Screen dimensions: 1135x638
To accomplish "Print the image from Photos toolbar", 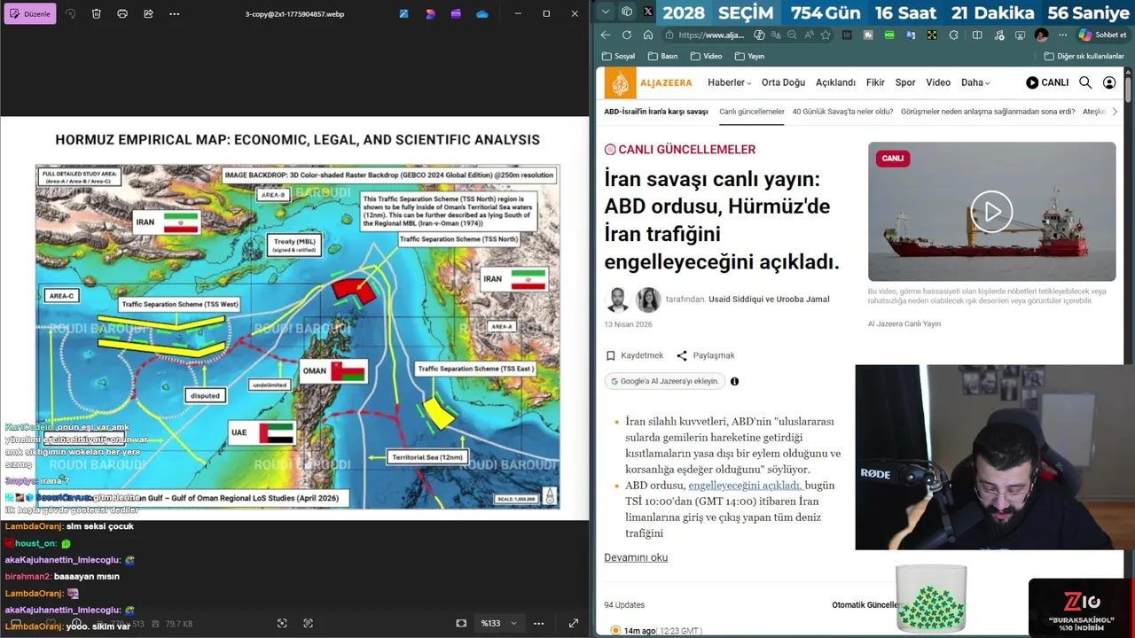I will pyautogui.click(x=122, y=14).
